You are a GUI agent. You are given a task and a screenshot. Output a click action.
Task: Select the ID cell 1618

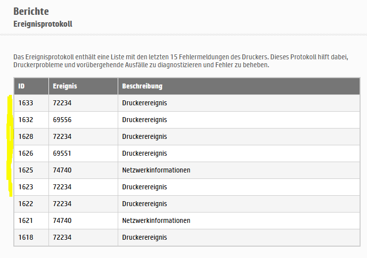(x=26, y=238)
